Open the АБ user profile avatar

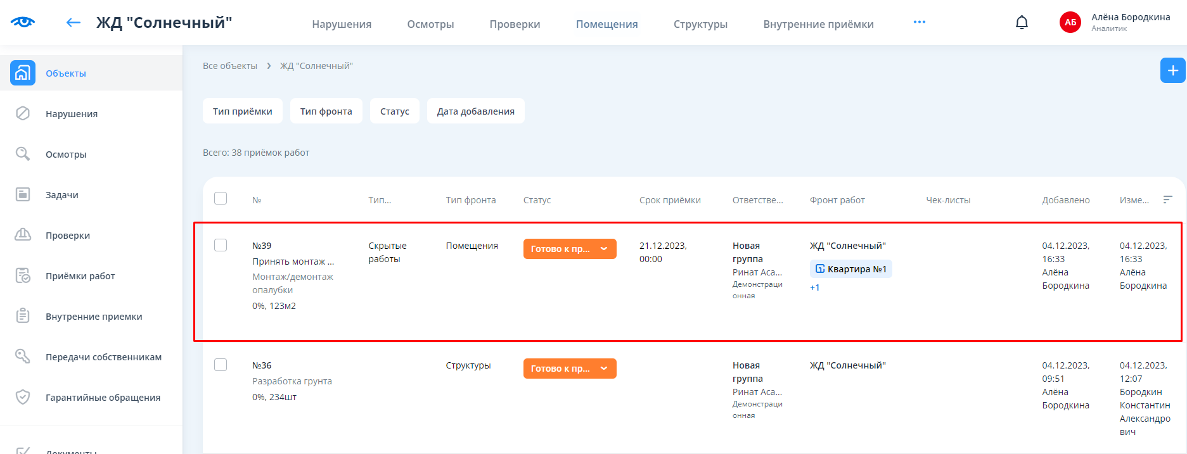tap(1070, 22)
